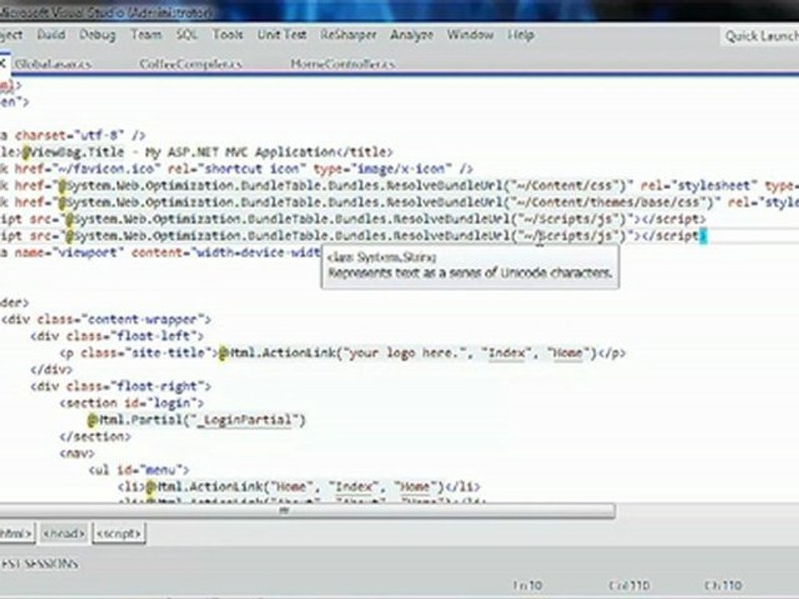Select the html breadcrumb tag

17,533
